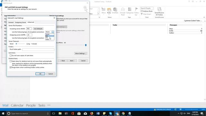Choose TLS from the encryption list
Image resolution: width=206 pixels, height=116 pixels.
[x=50, y=38]
